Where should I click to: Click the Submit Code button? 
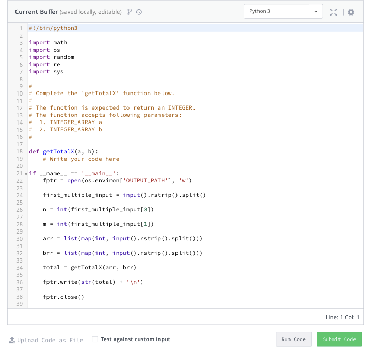[339, 339]
